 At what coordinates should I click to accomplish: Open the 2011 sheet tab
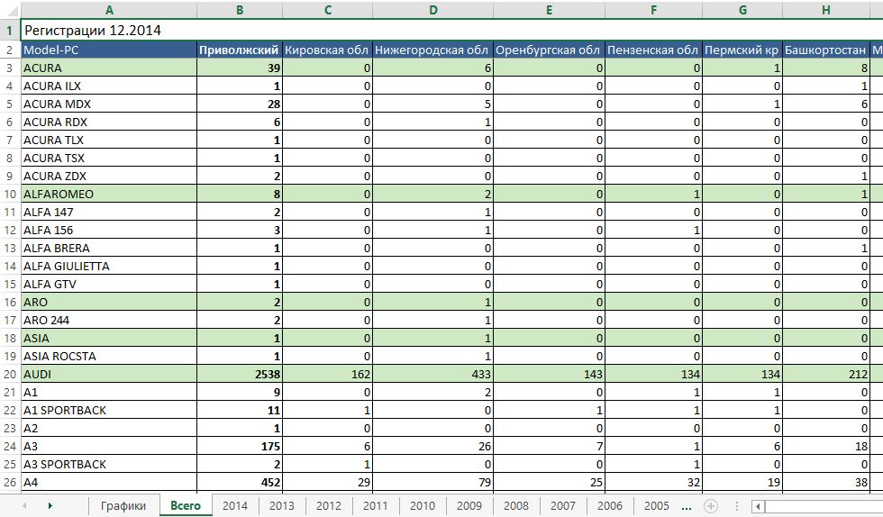click(x=375, y=505)
